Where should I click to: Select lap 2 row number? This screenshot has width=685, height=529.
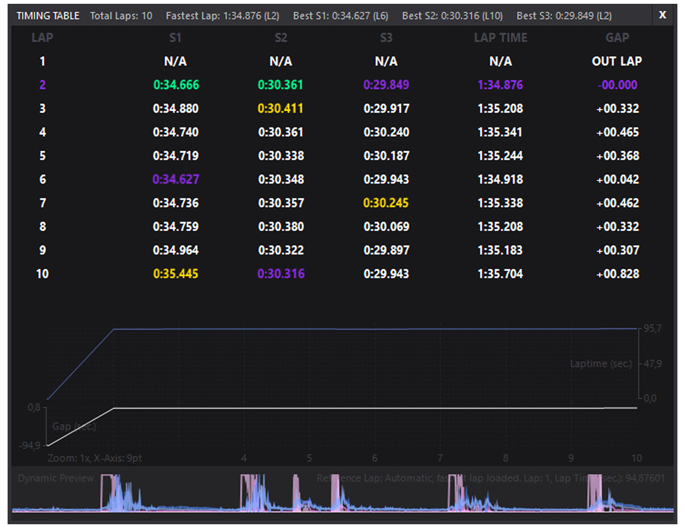coord(42,85)
